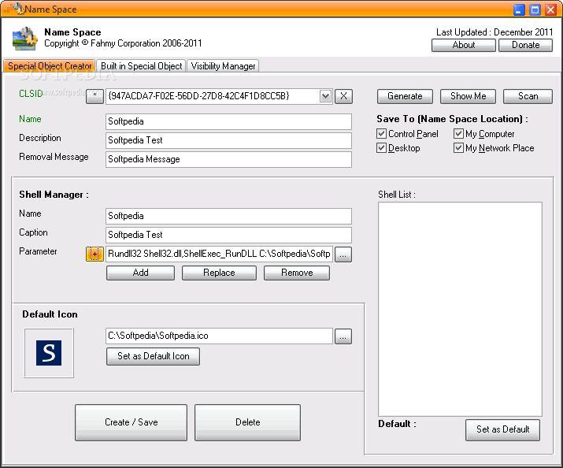This screenshot has width=563, height=468.
Task: Click the Description input field
Action: pos(228,140)
